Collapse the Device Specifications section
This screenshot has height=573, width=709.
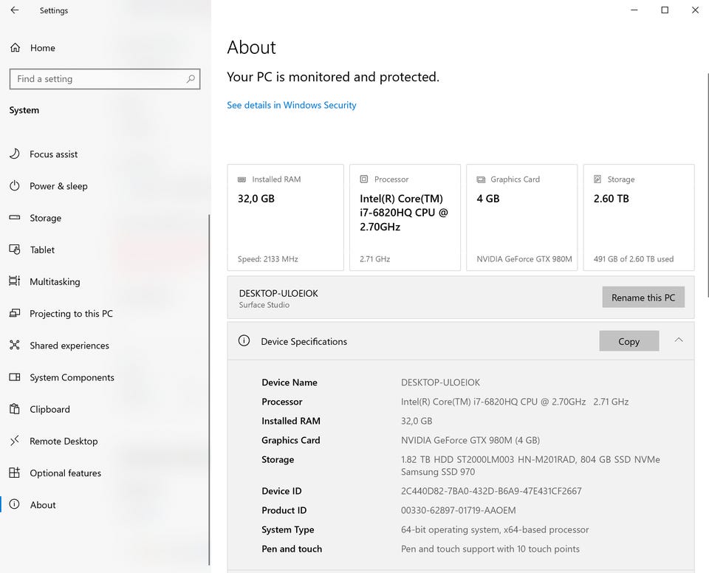click(x=679, y=340)
